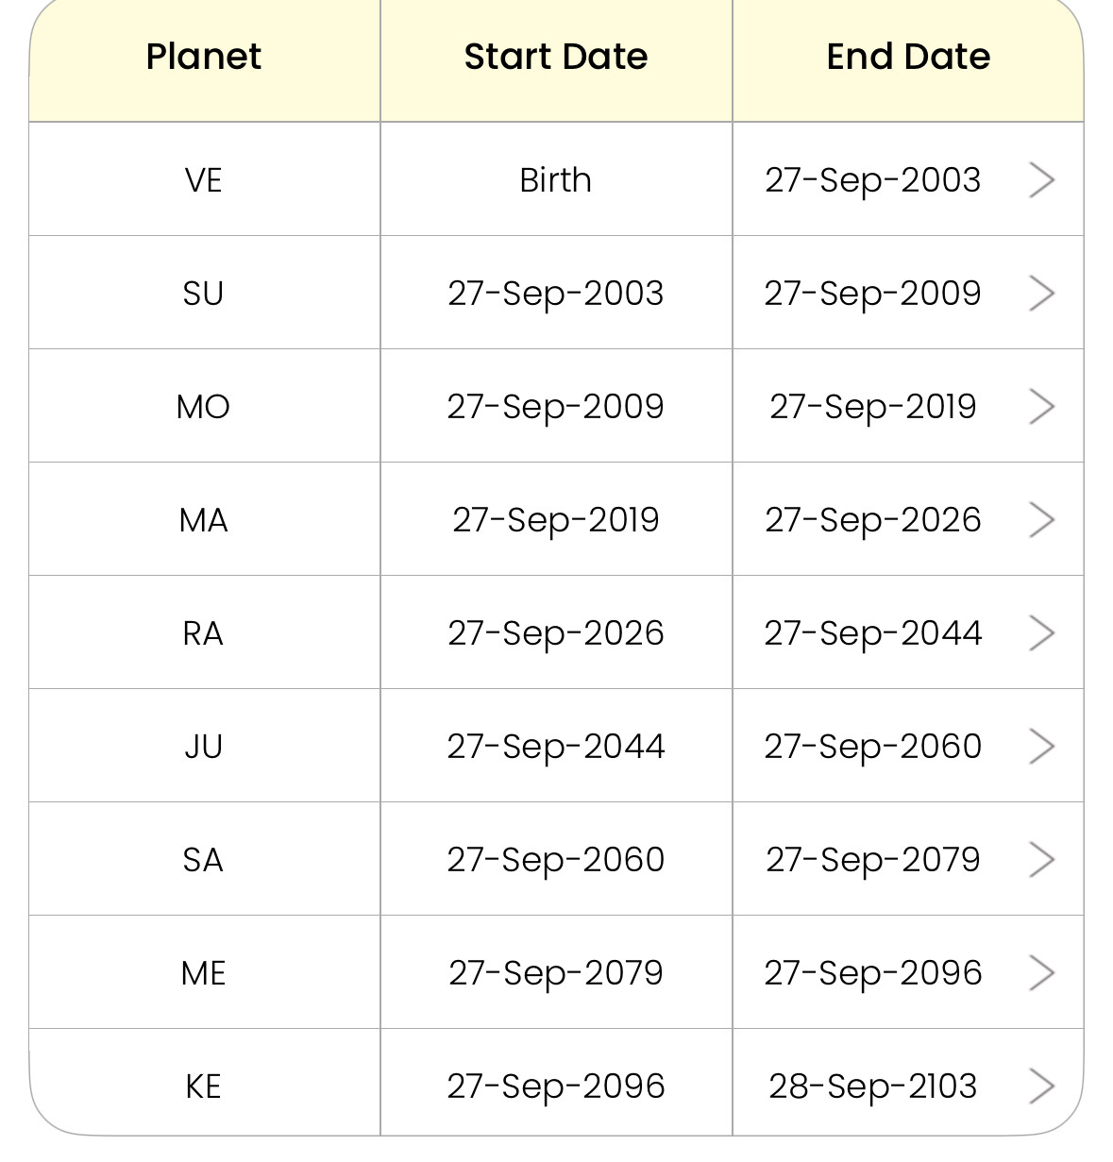
Task: Open KE period with the chevron
Action: [x=1040, y=1086]
